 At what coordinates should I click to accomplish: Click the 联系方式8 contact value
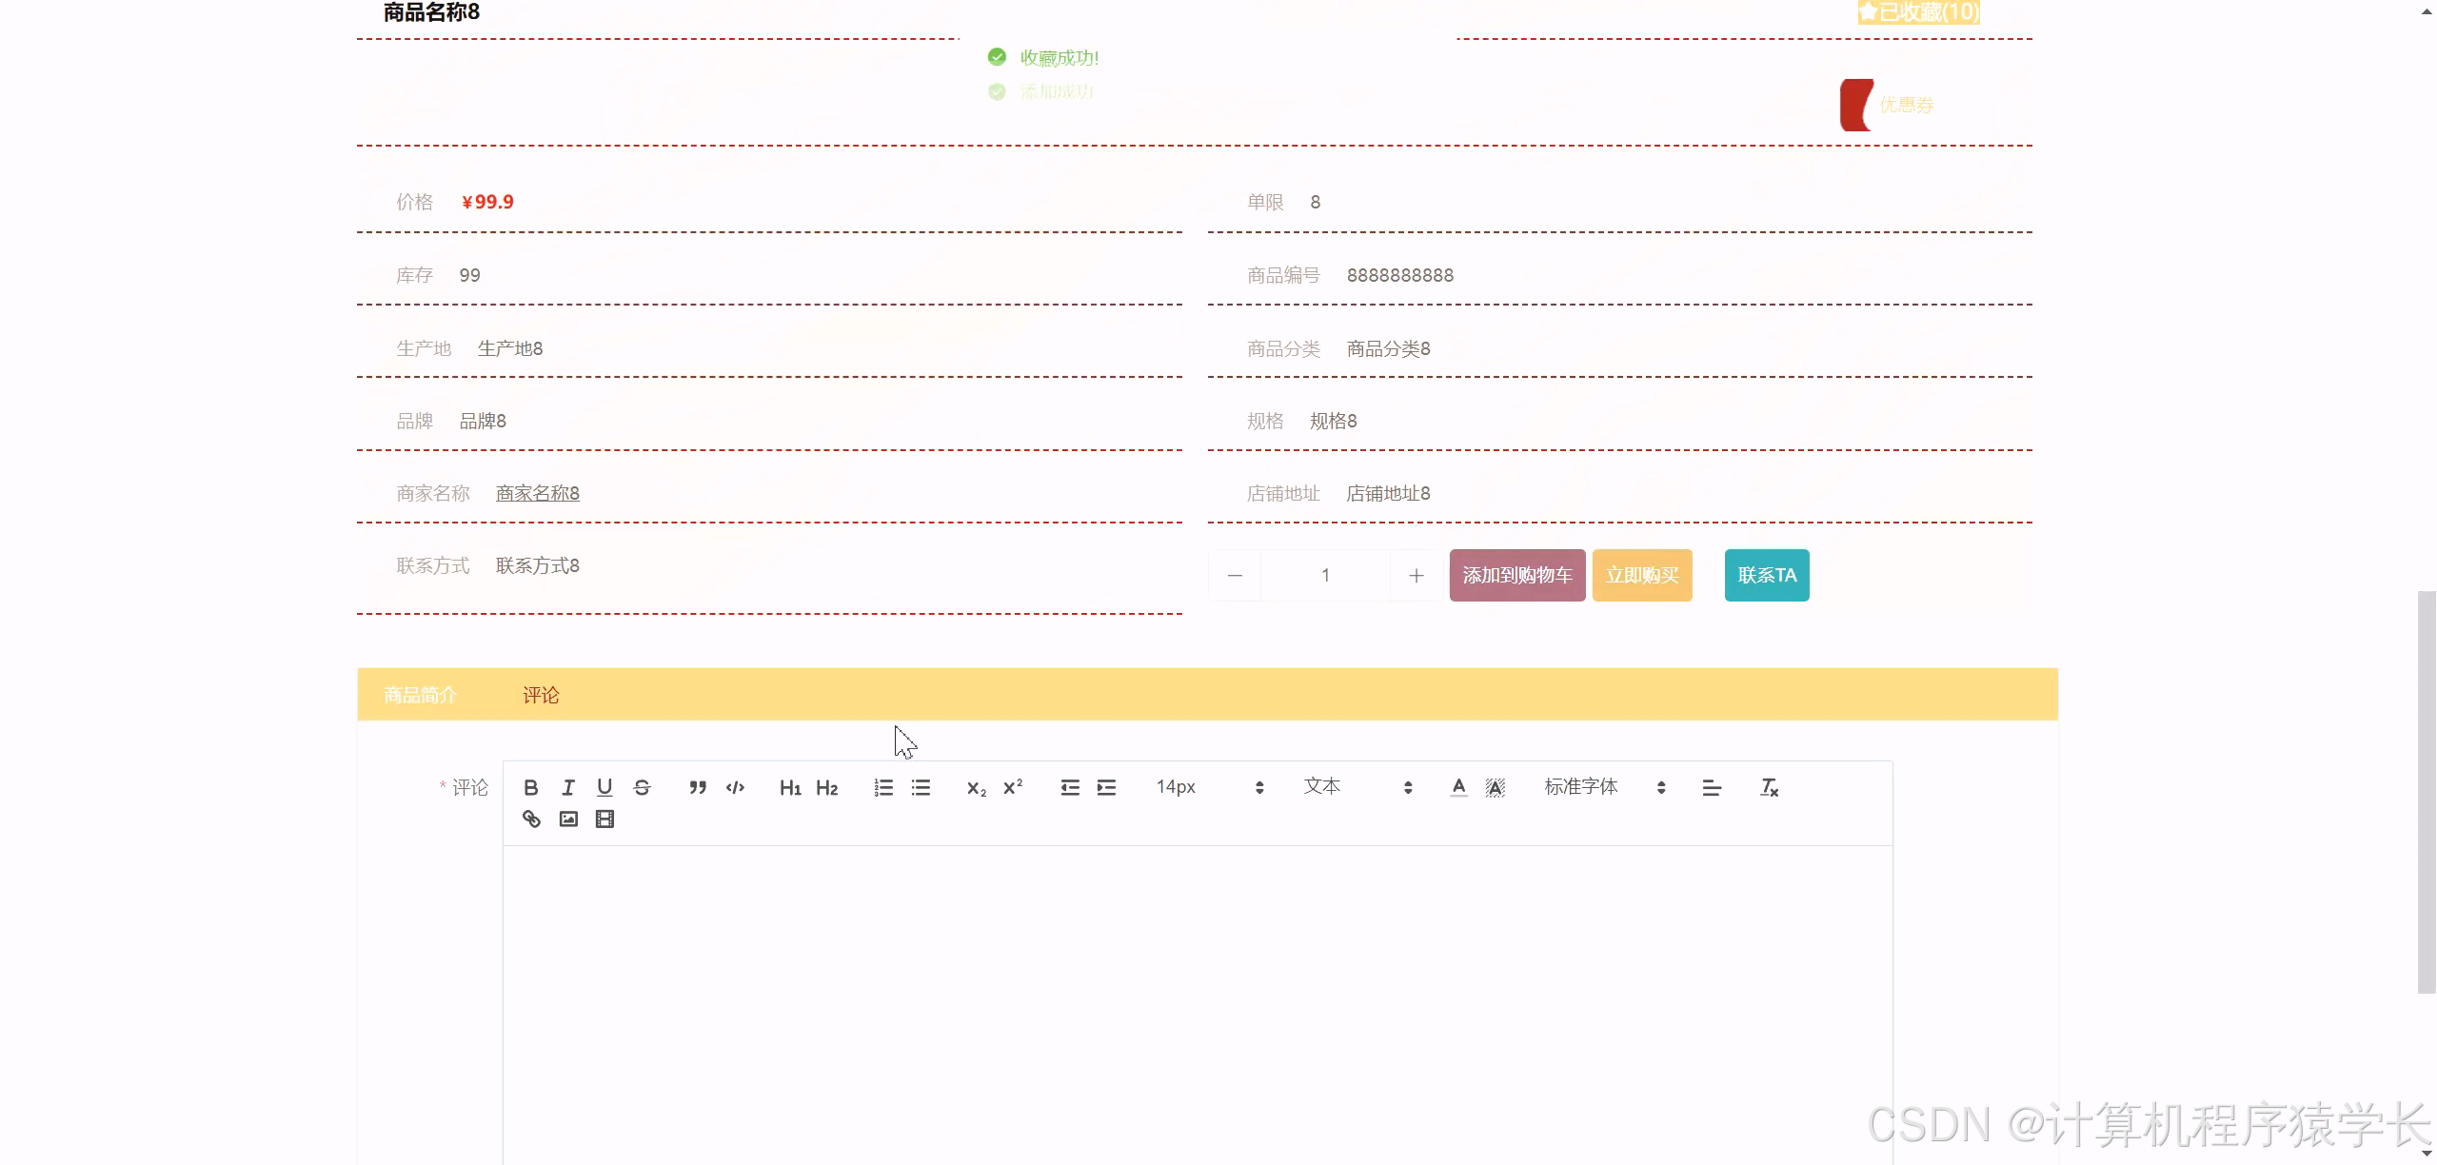click(538, 565)
